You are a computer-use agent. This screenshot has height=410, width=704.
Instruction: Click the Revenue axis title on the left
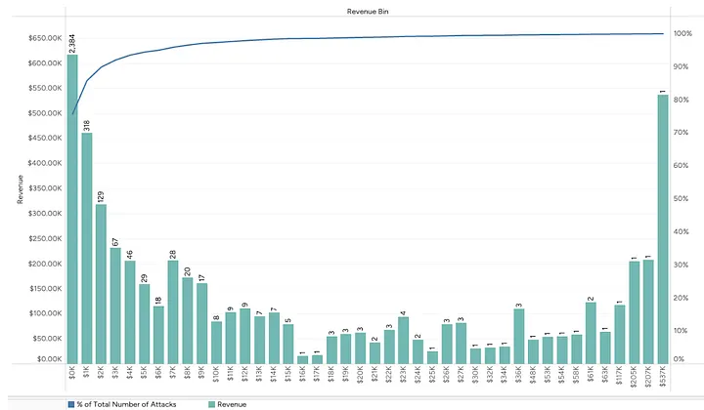pos(20,189)
